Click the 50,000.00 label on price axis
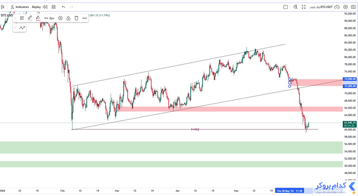Viewport: 358px width, 196px height. [350, 166]
